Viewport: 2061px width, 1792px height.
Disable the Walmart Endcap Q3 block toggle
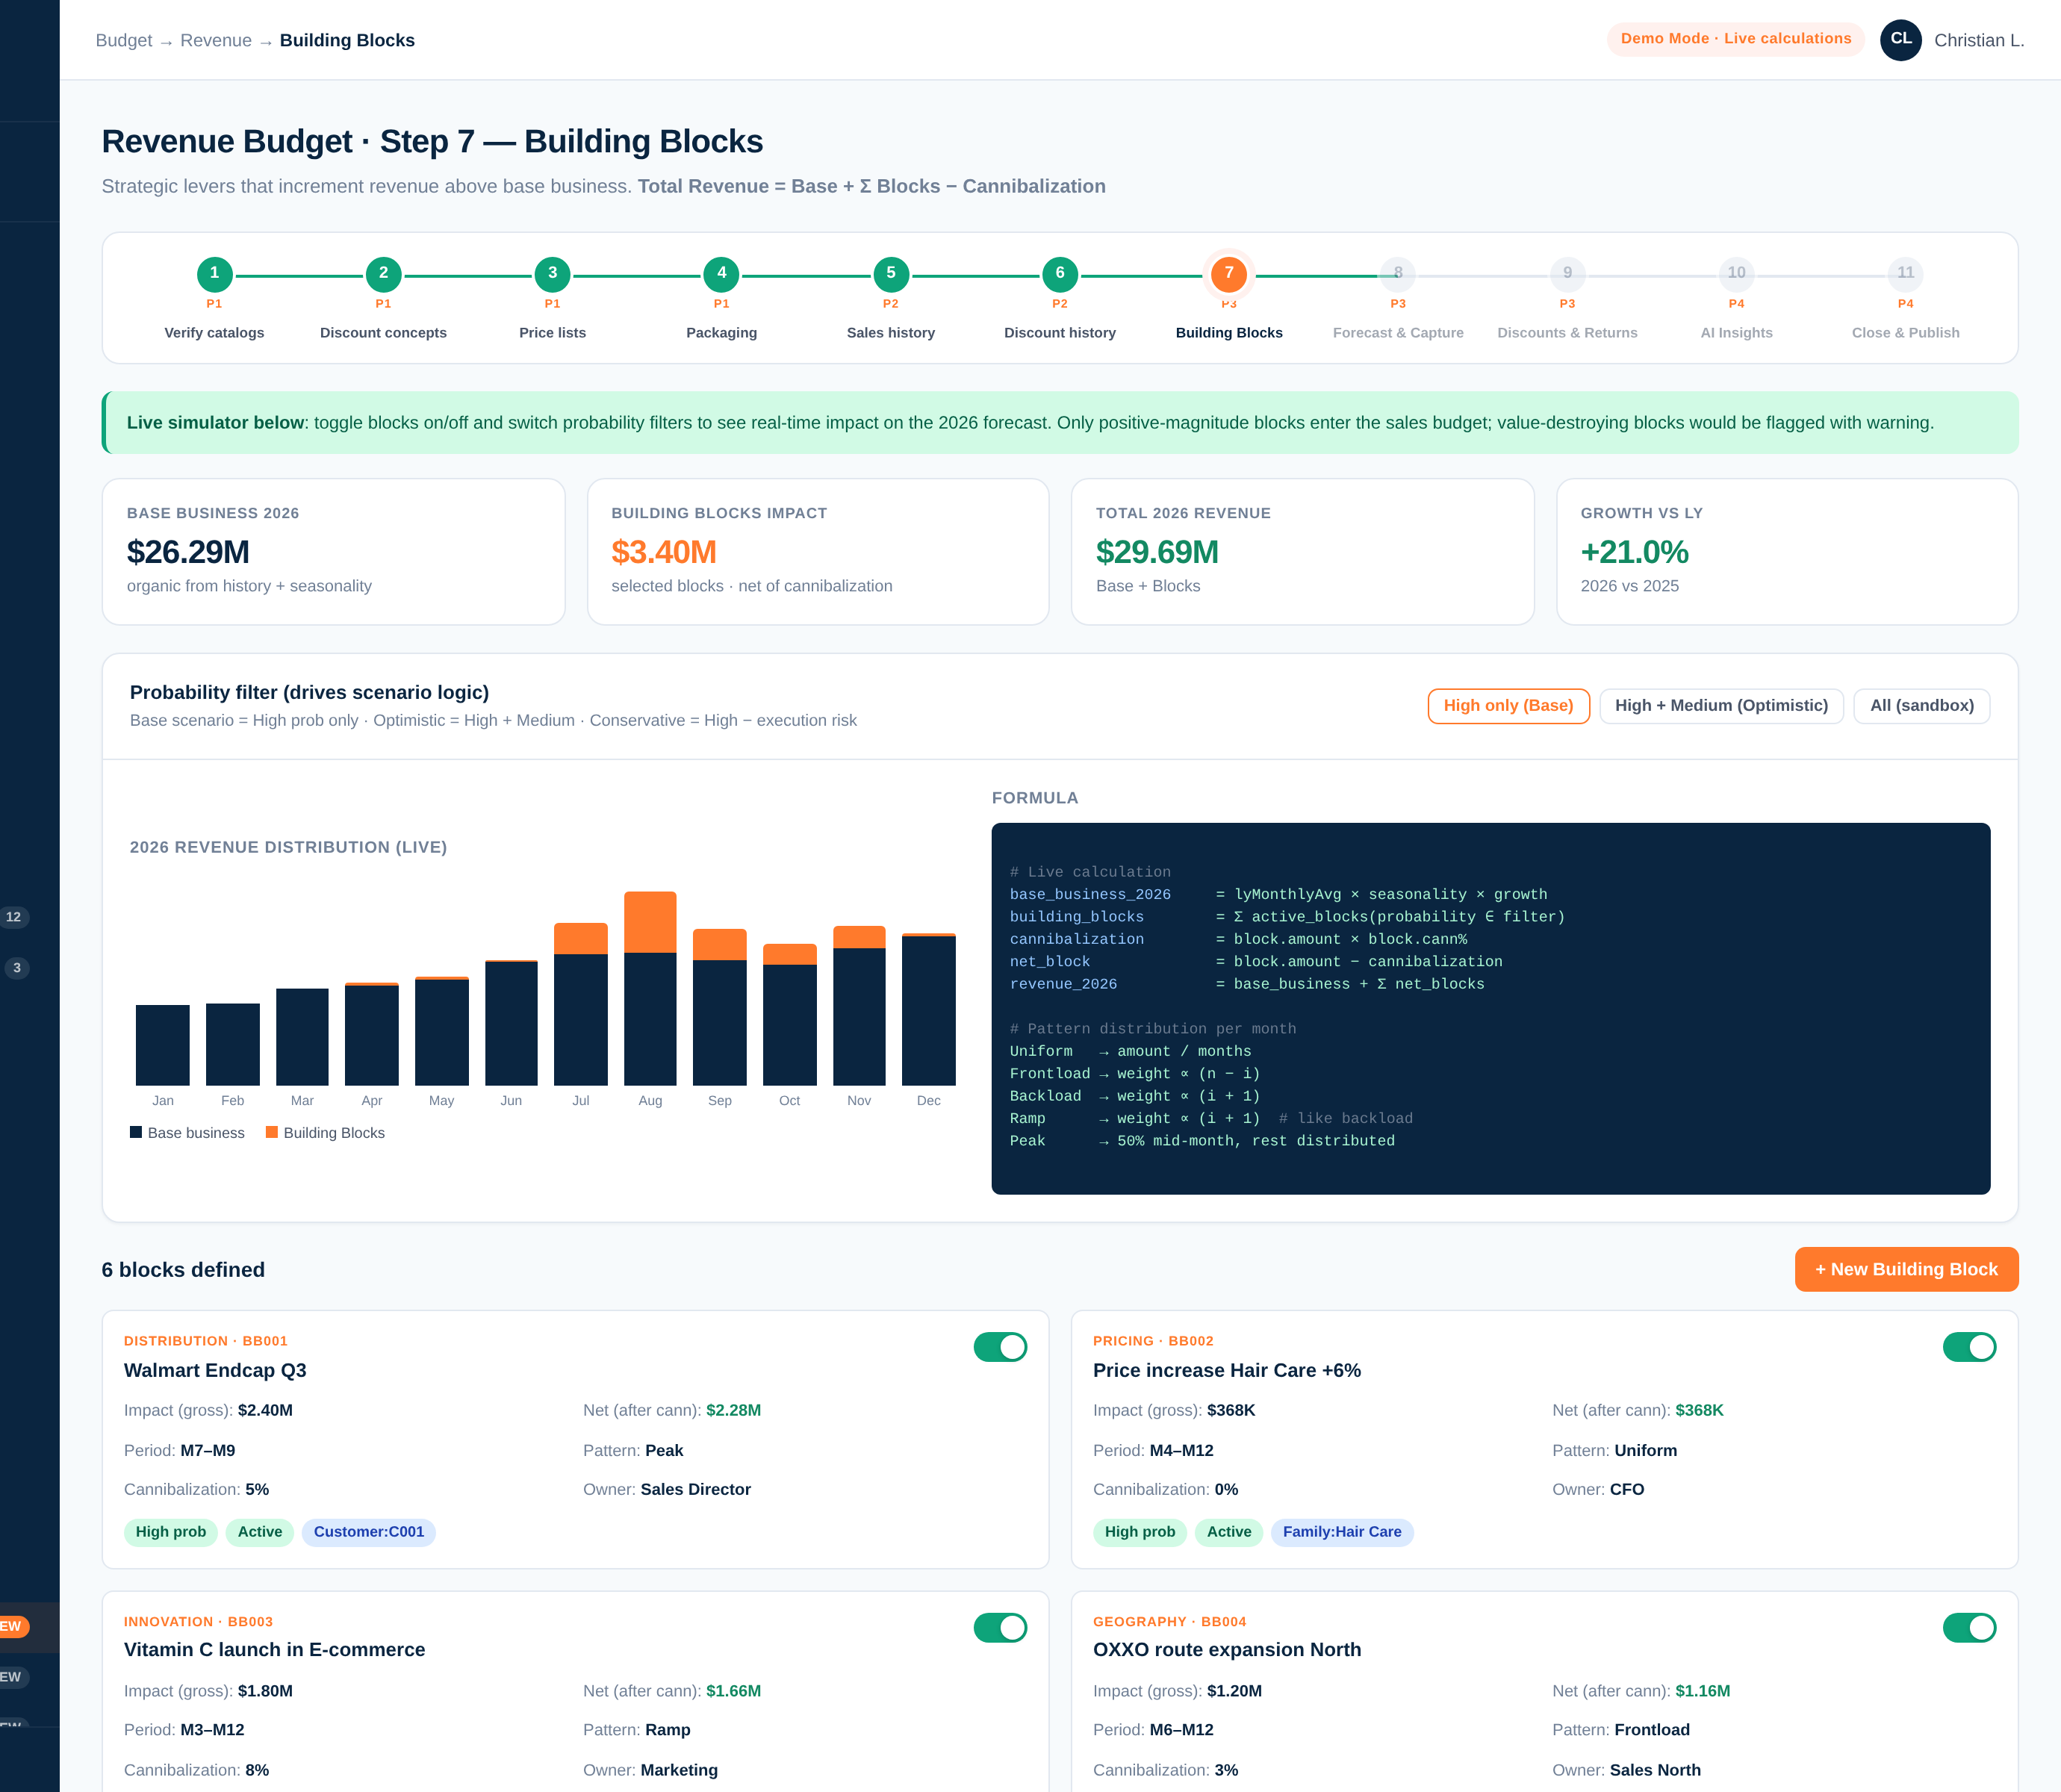pyautogui.click(x=1000, y=1347)
